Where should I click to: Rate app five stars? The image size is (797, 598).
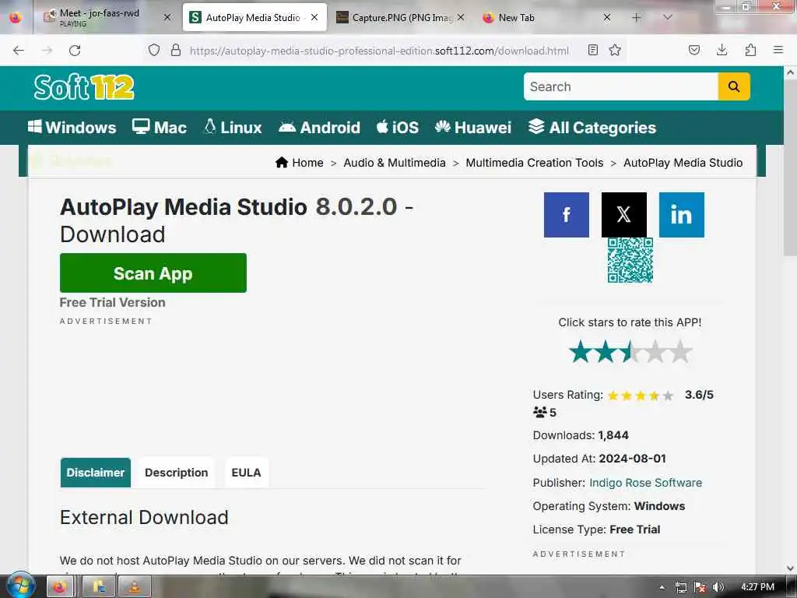pos(680,352)
